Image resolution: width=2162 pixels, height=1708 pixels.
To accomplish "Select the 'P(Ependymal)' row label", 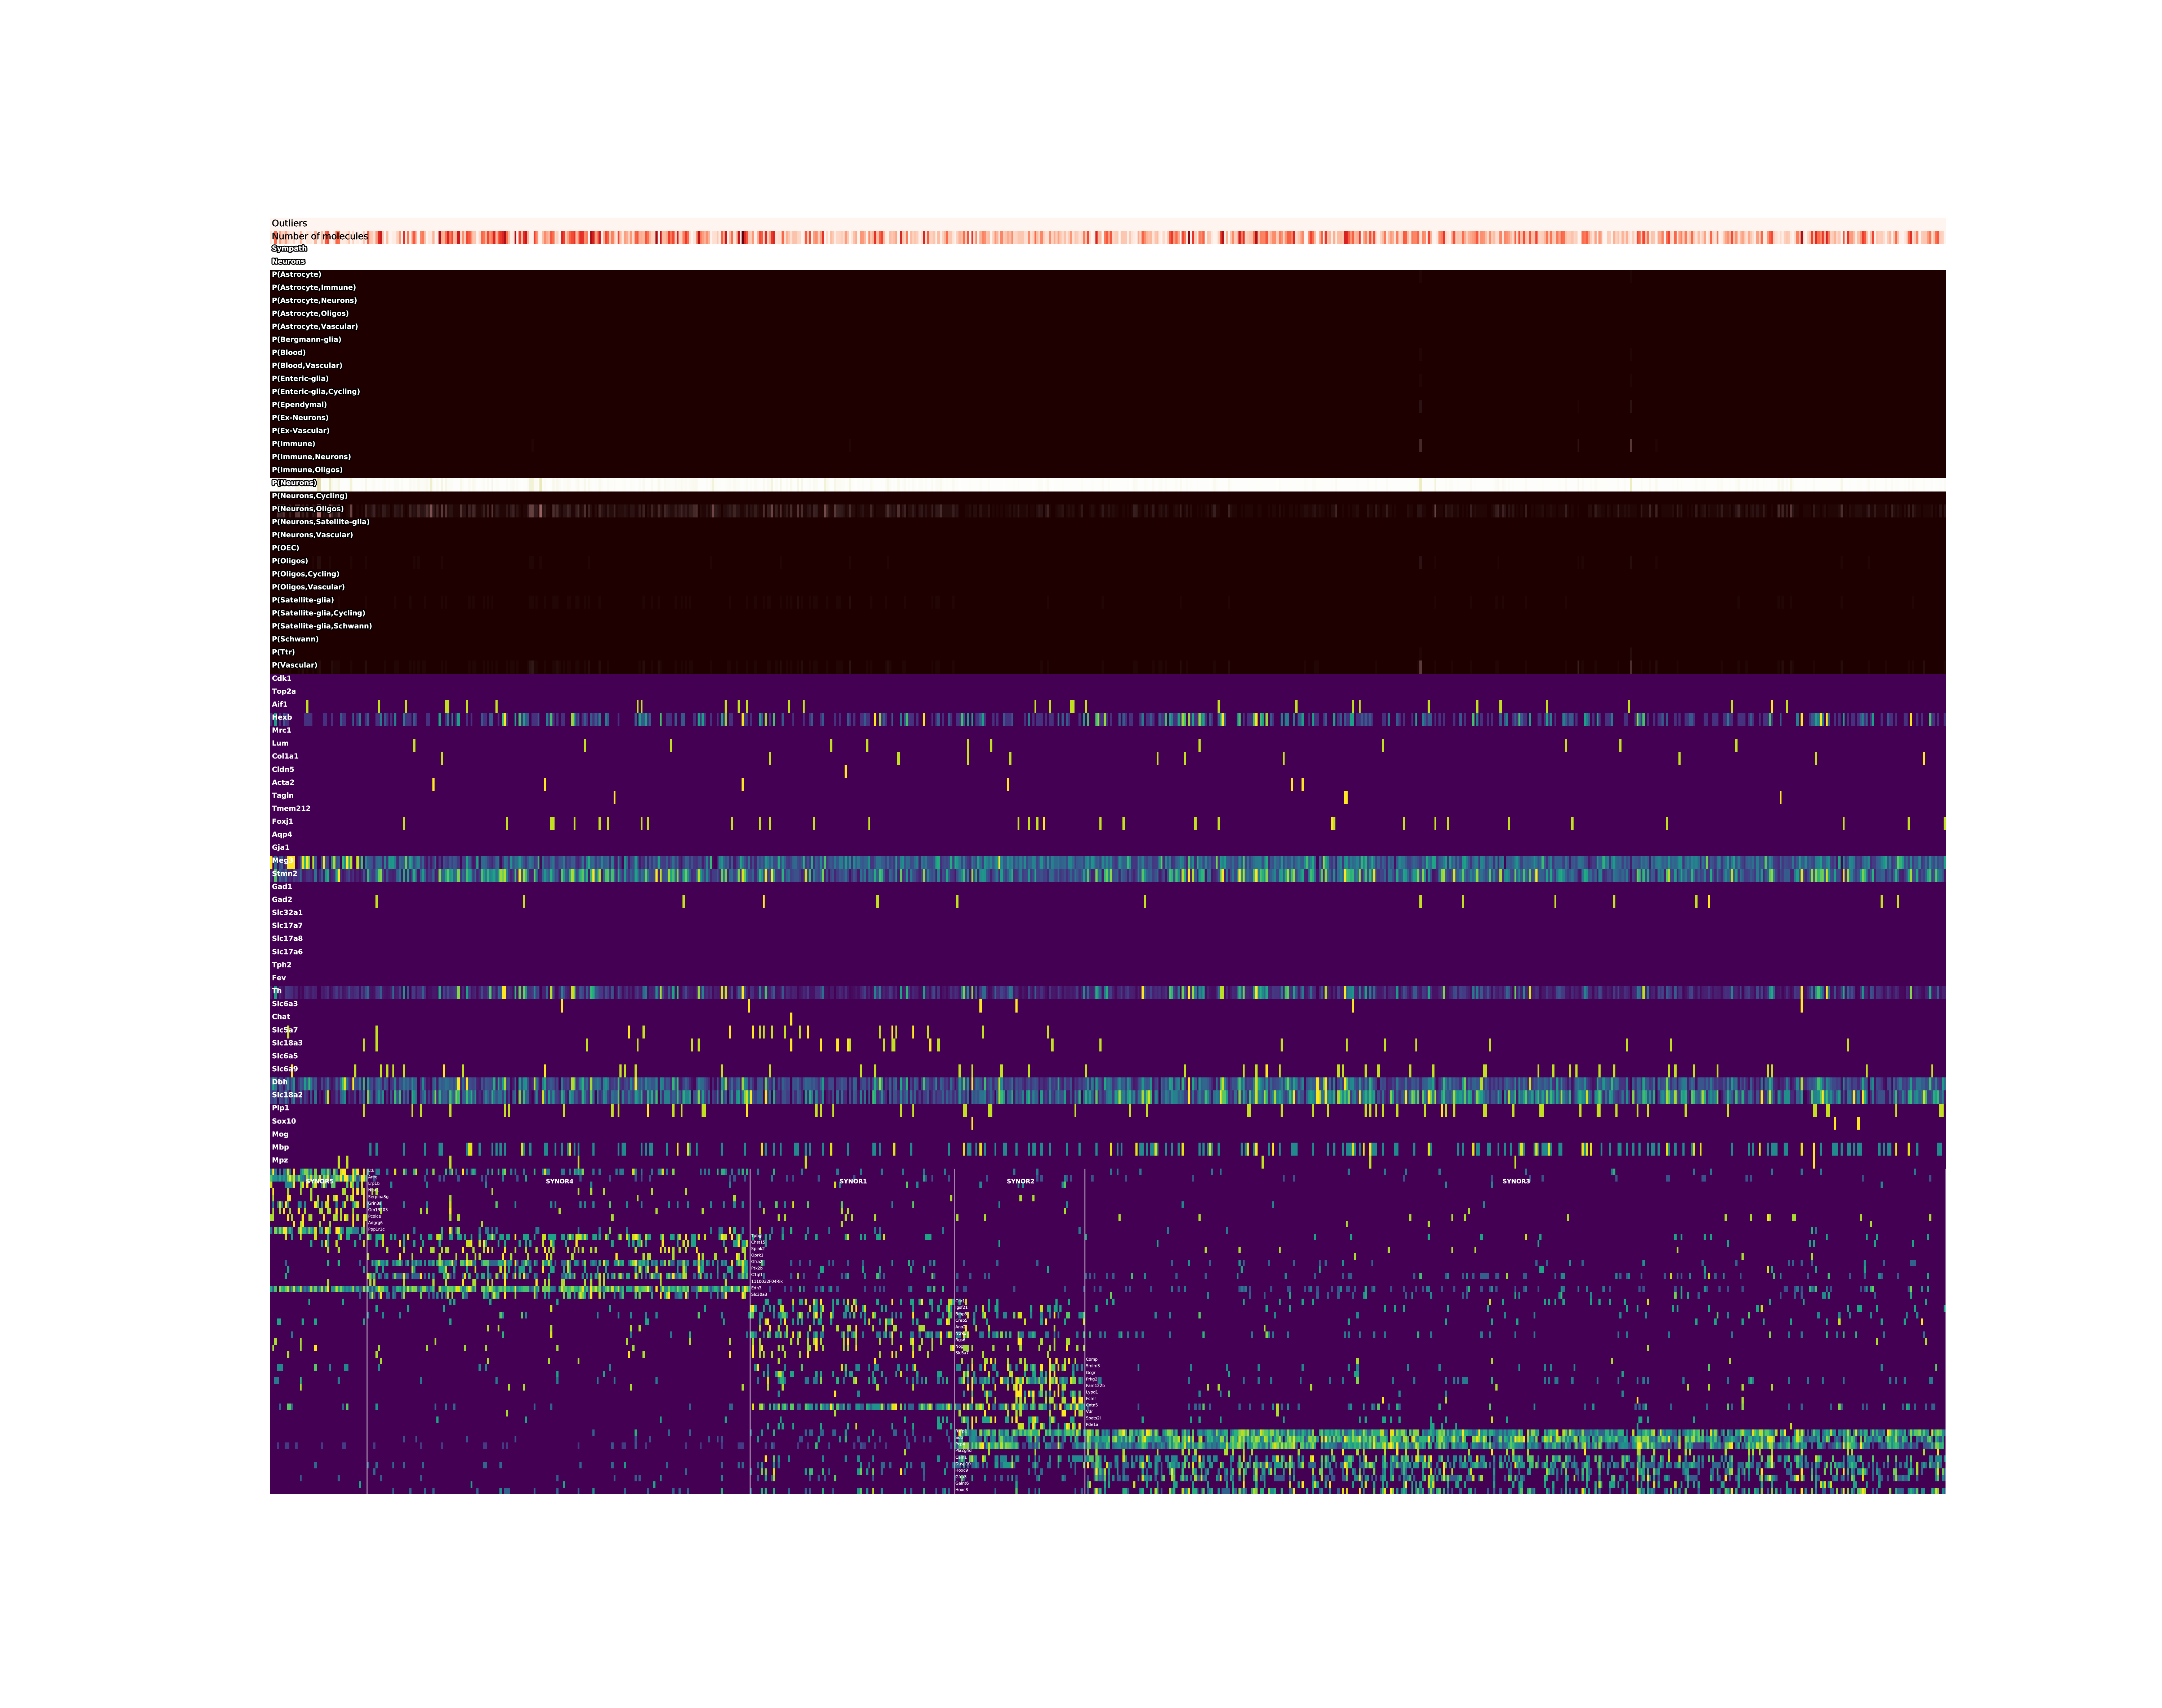I will (x=299, y=405).
